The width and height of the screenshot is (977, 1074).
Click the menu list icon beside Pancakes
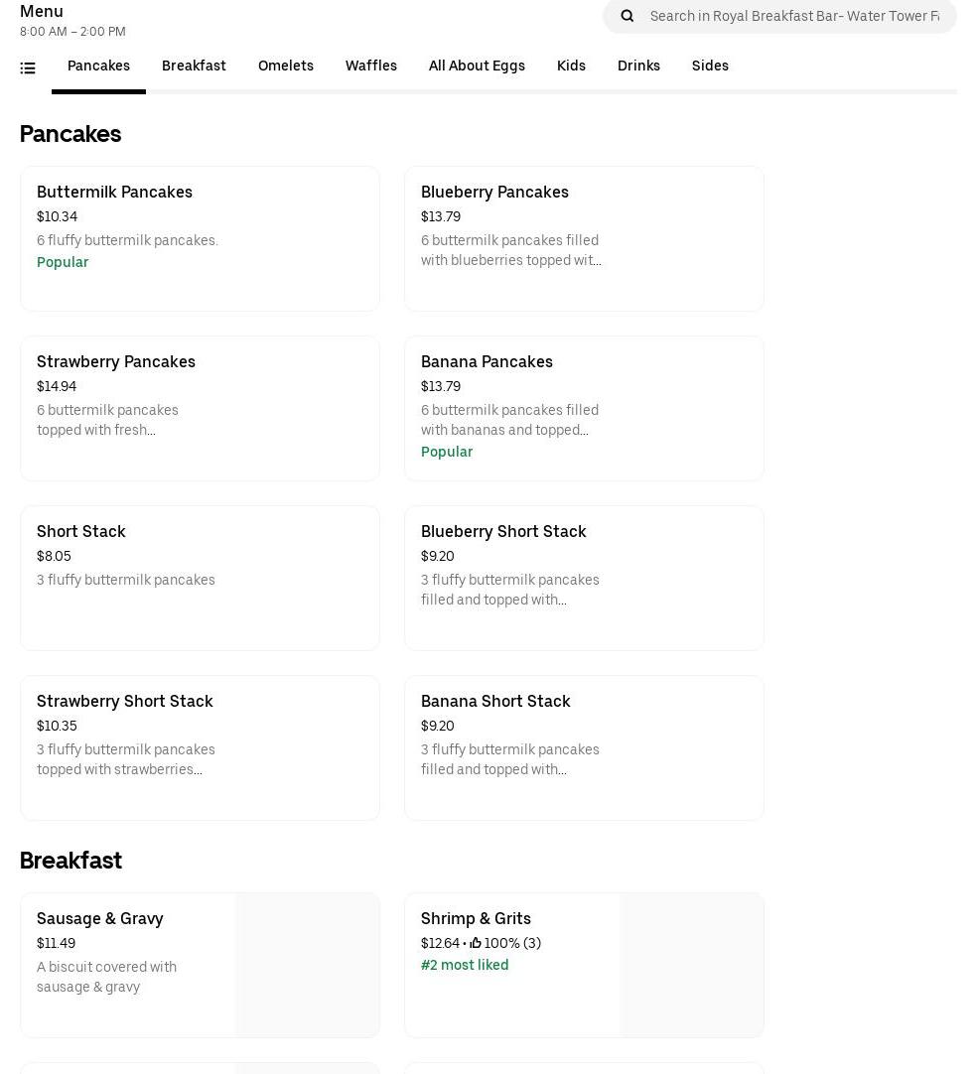(x=28, y=68)
